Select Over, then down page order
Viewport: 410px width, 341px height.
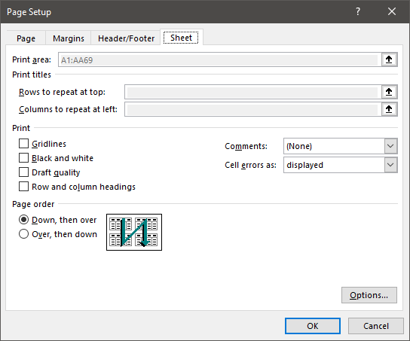[x=23, y=234]
